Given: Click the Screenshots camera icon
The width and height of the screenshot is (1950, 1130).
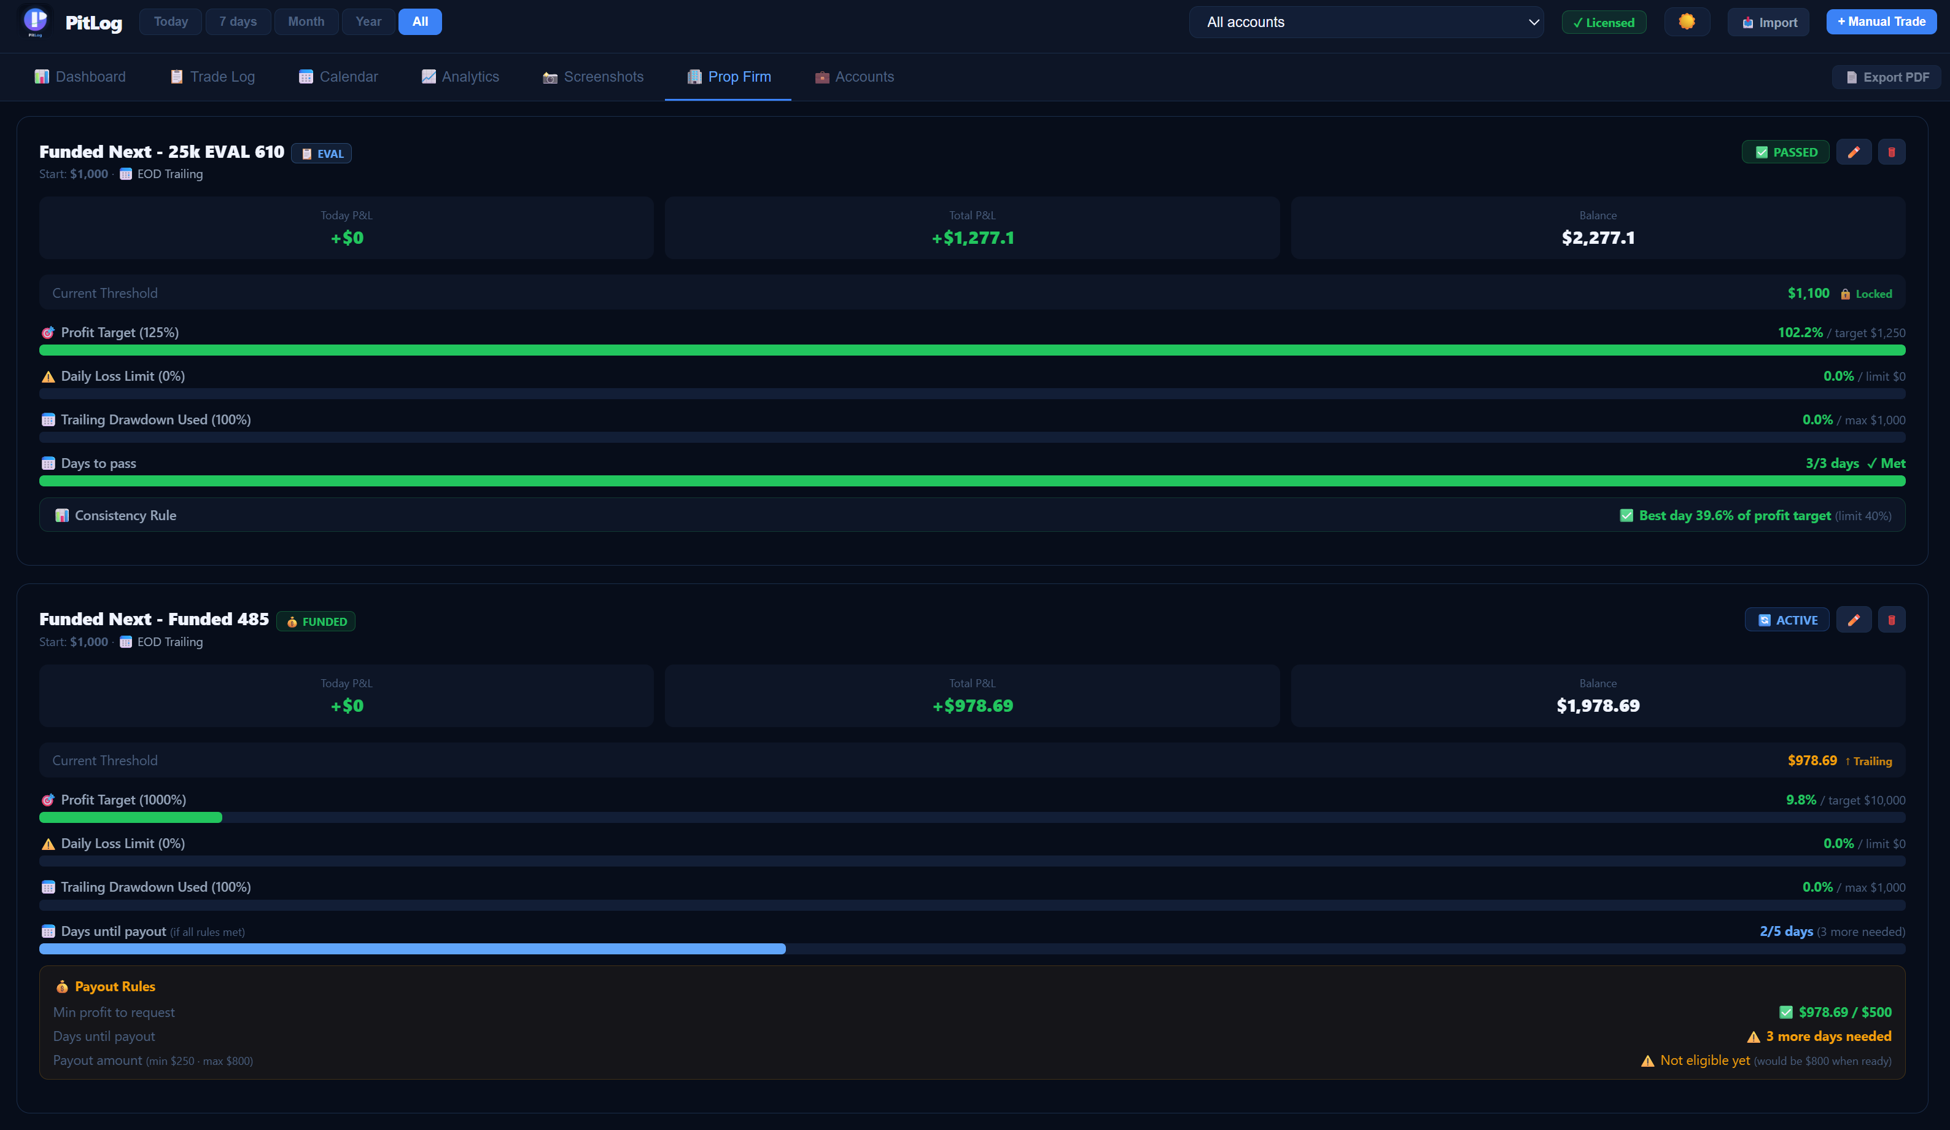Looking at the screenshot, I should pos(550,77).
